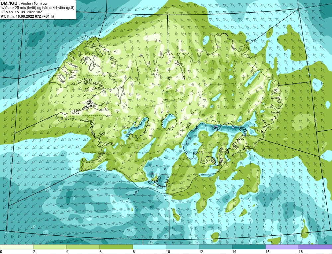
Task: Click the 14–16 m/s dark teal legend swatch
Action: pyautogui.click(x=249, y=247)
